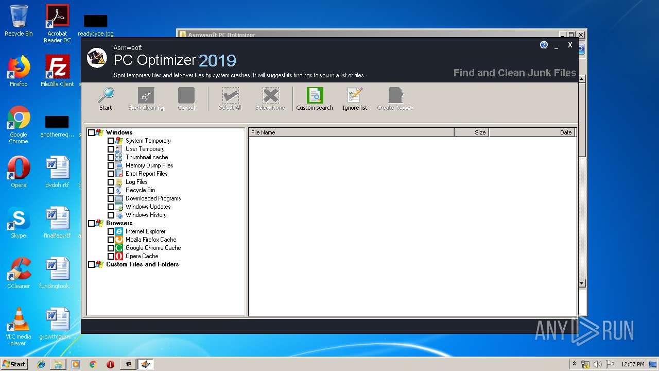
Task: Check the Error Report Files box
Action: click(x=111, y=174)
